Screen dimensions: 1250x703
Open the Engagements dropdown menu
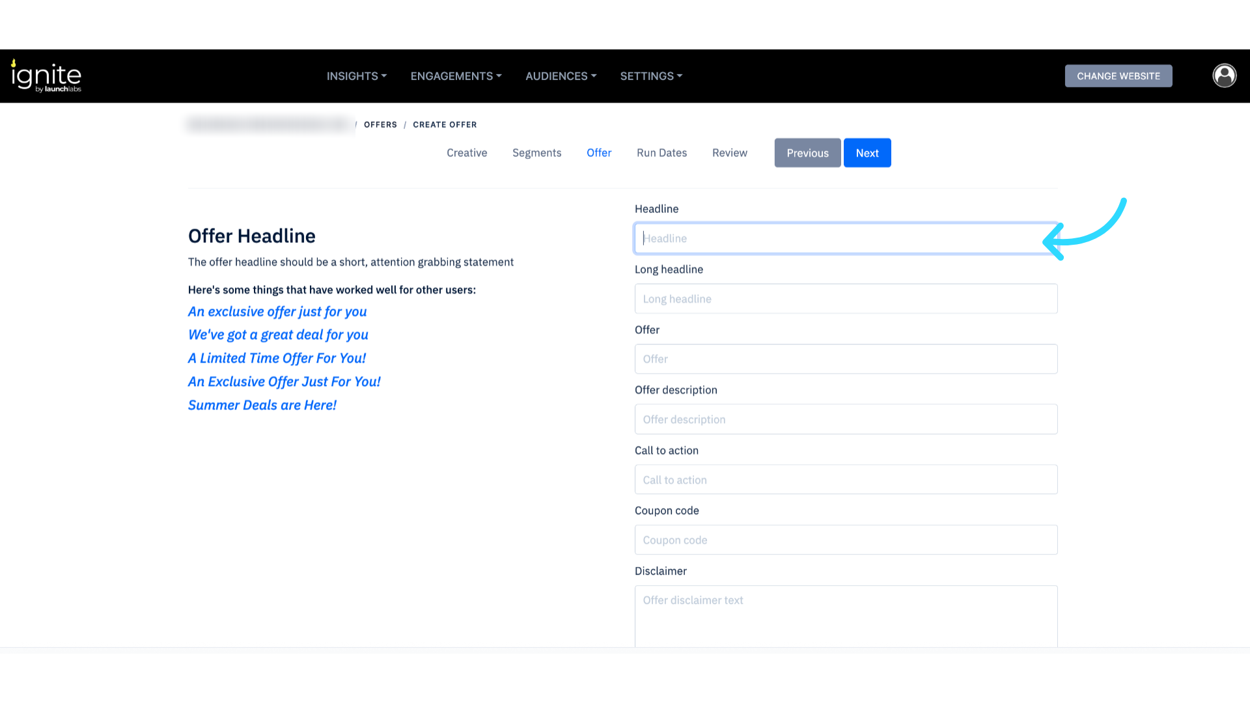tap(456, 76)
